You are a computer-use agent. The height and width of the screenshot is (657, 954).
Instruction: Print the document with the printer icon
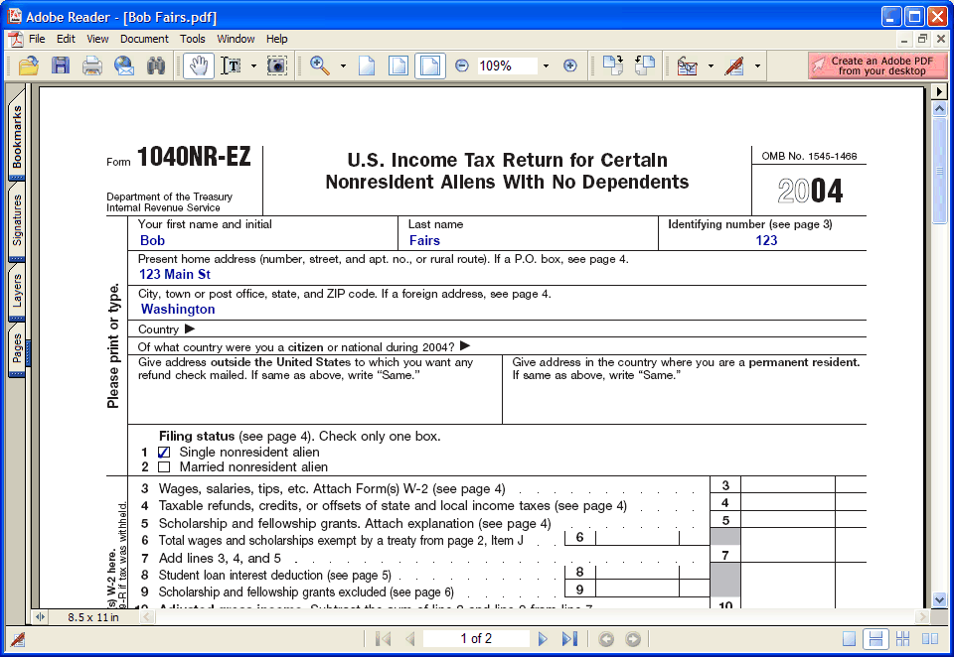91,66
